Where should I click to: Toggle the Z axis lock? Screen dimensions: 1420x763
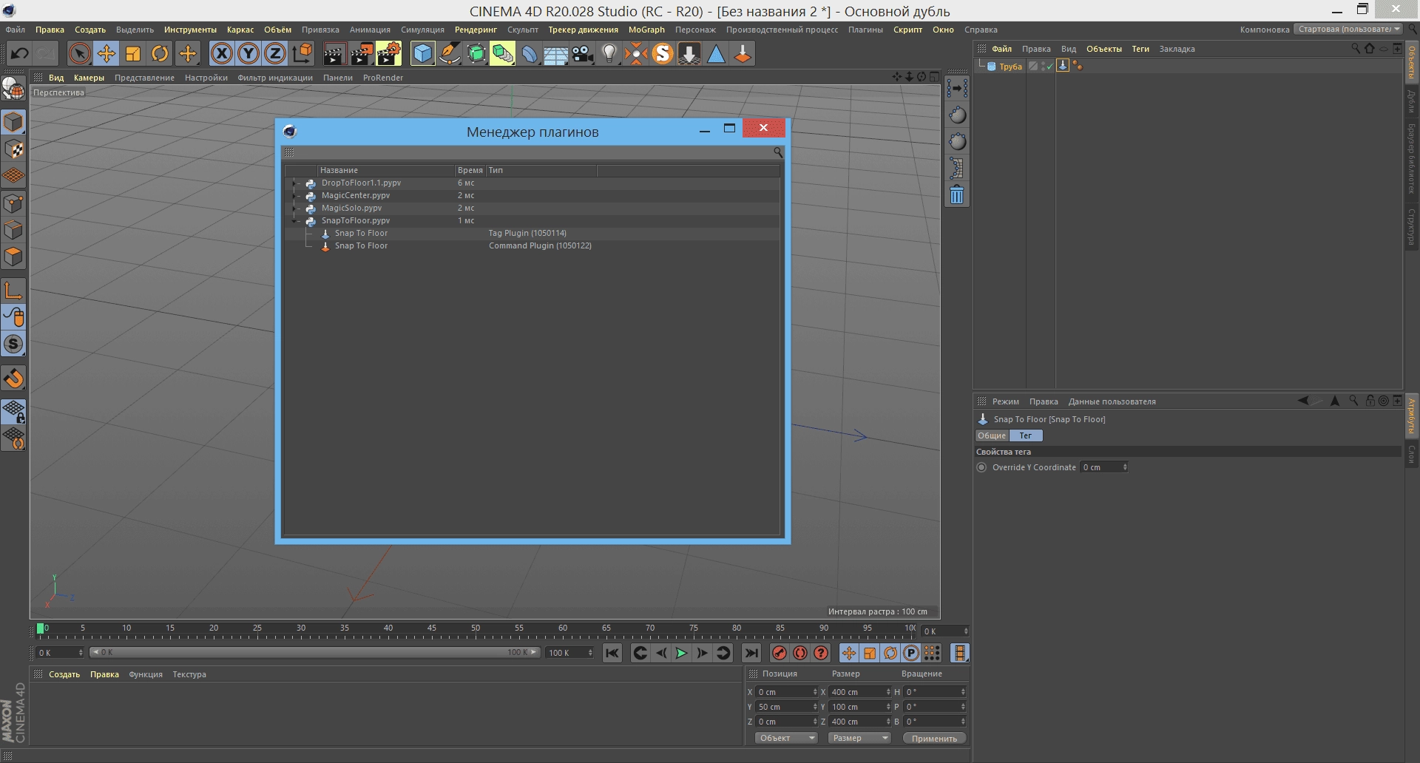tap(275, 53)
